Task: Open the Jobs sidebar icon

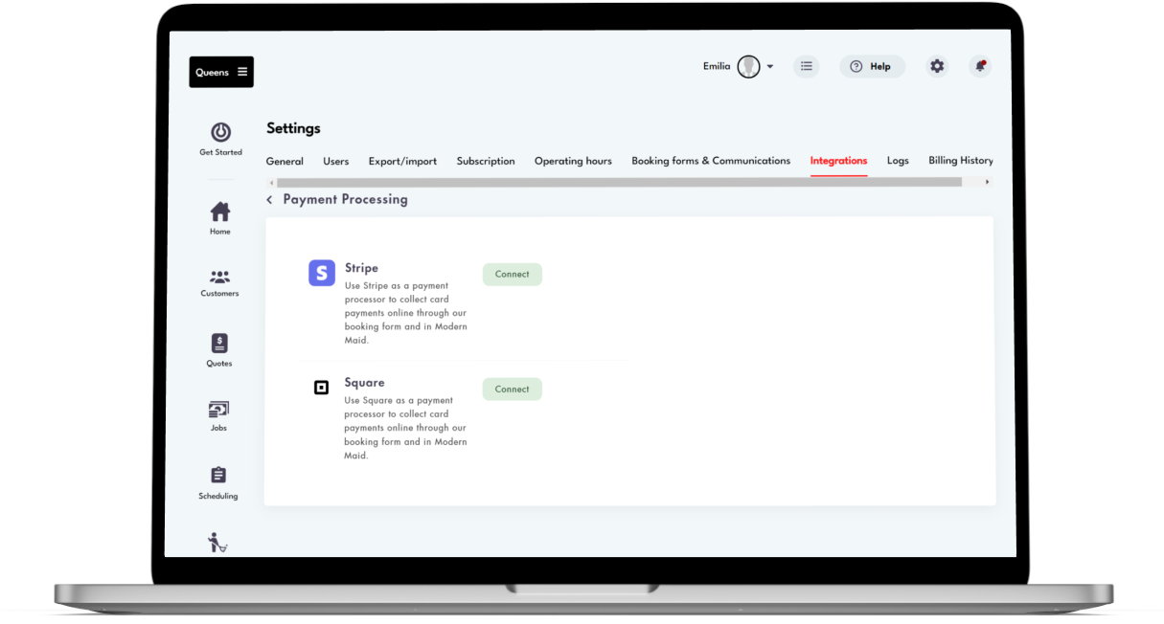Action: coord(218,410)
